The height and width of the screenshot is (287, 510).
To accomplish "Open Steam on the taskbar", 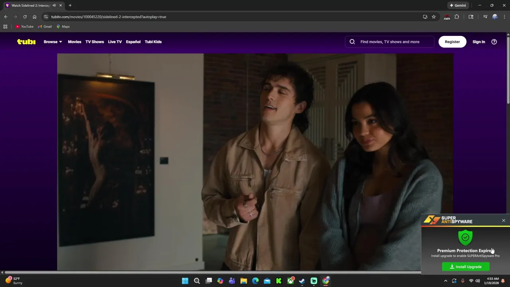I will click(x=302, y=281).
